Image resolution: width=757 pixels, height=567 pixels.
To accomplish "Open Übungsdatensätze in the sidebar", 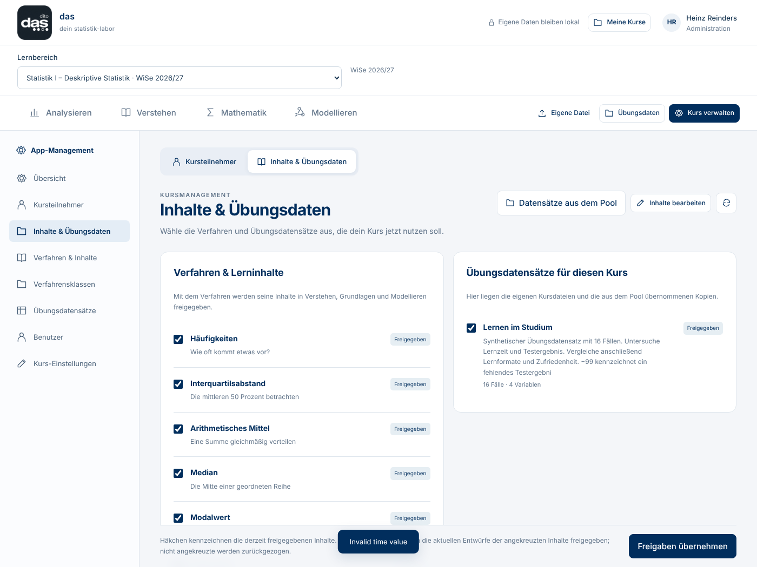I will [x=69, y=310].
